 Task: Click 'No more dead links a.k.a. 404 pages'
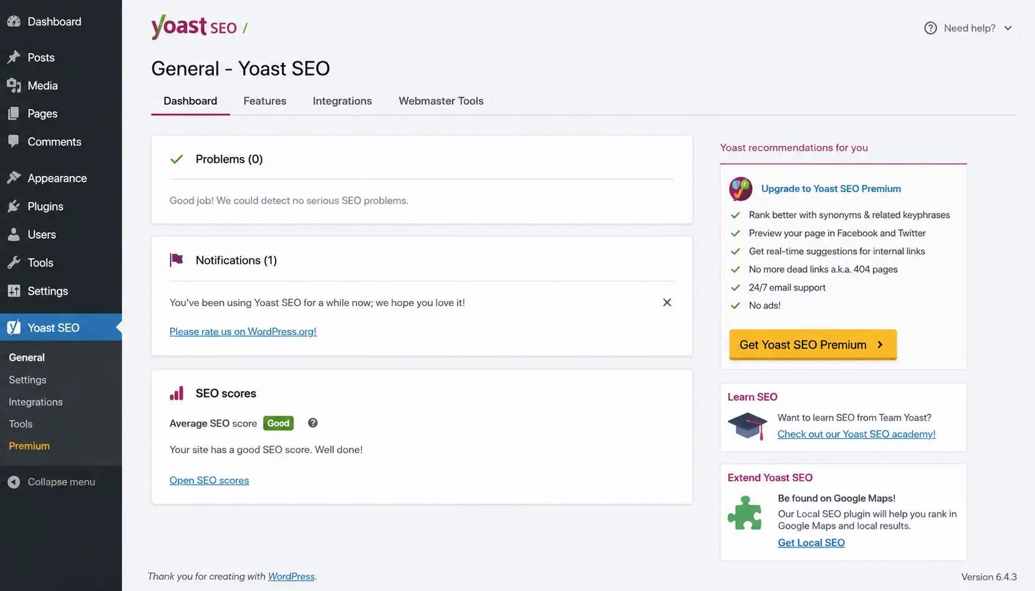pyautogui.click(x=823, y=269)
